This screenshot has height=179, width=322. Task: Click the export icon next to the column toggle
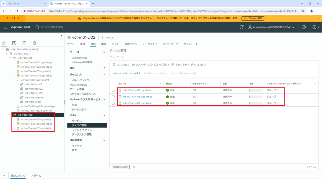click(x=134, y=167)
